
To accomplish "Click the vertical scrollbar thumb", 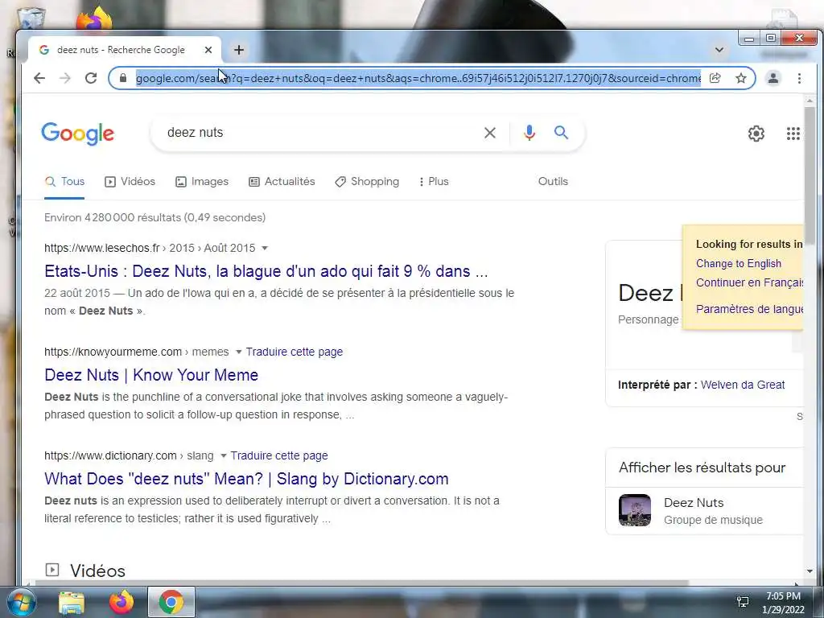I will 810,174.
